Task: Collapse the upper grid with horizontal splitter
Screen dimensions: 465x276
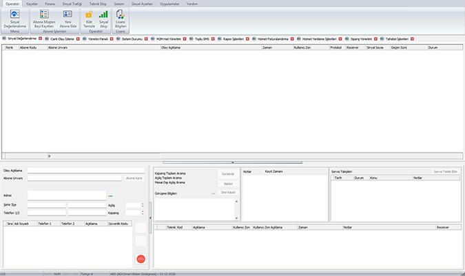Action: coord(232,162)
